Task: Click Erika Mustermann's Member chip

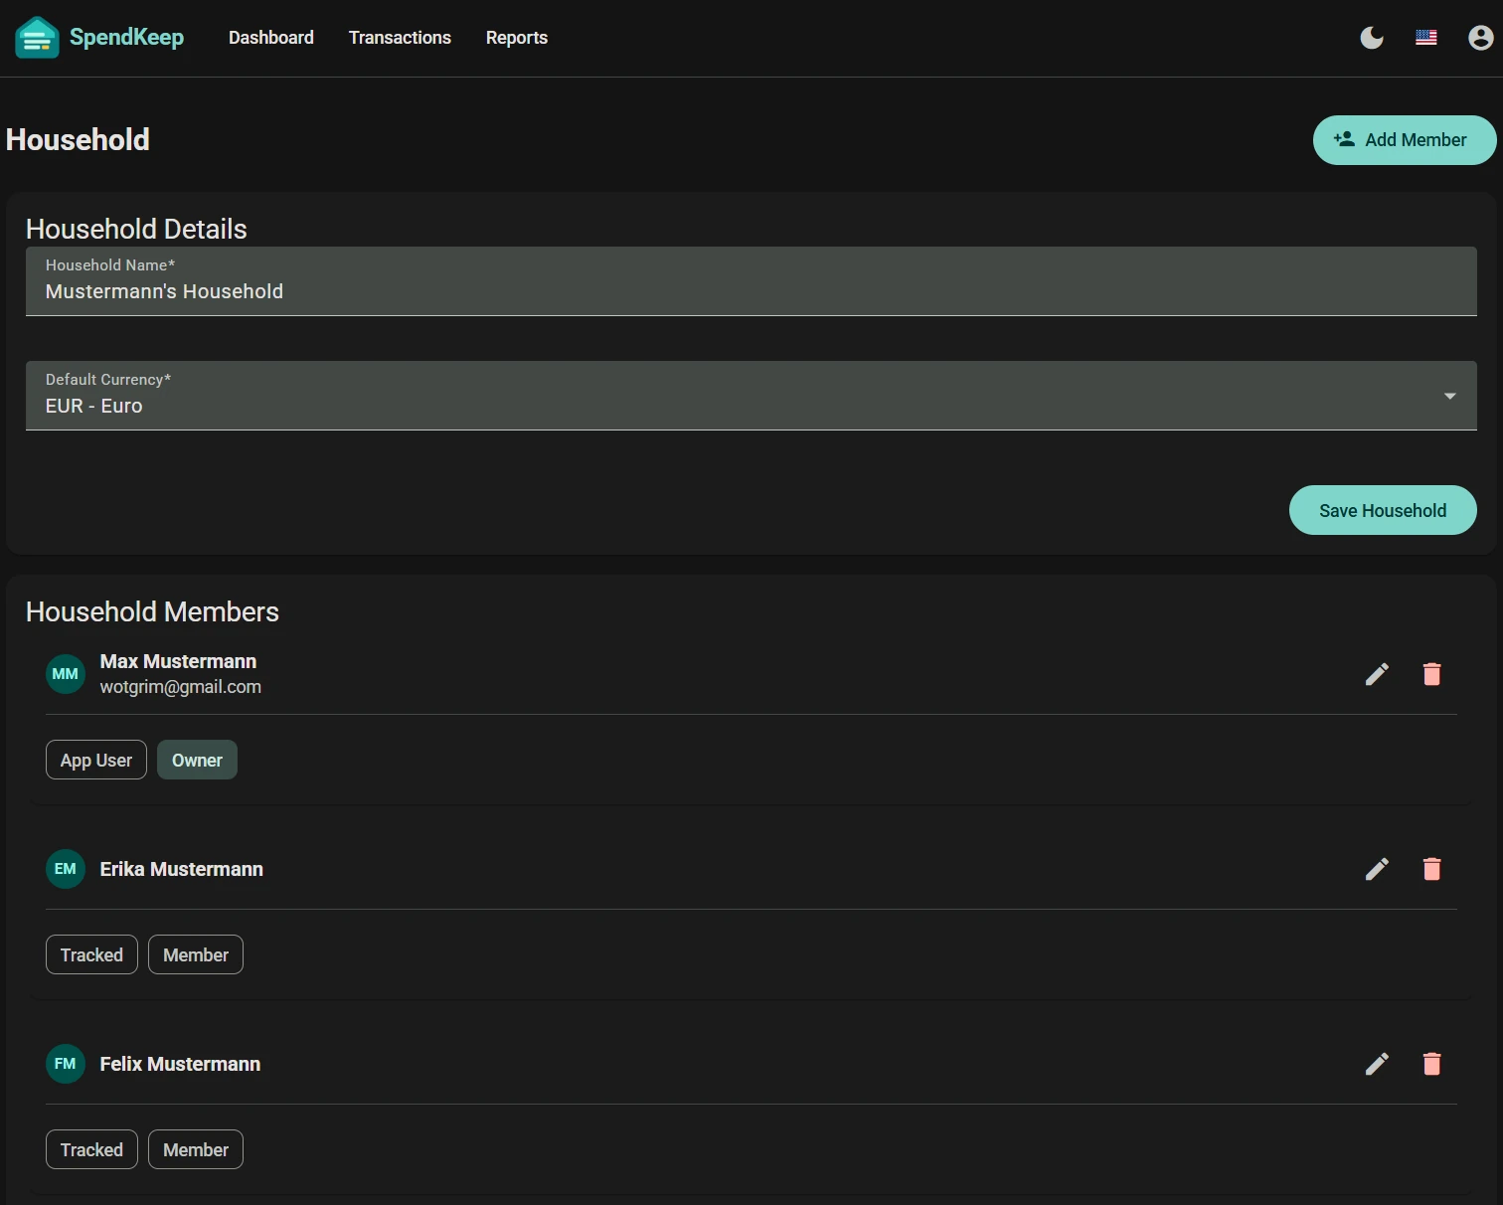Action: [196, 954]
